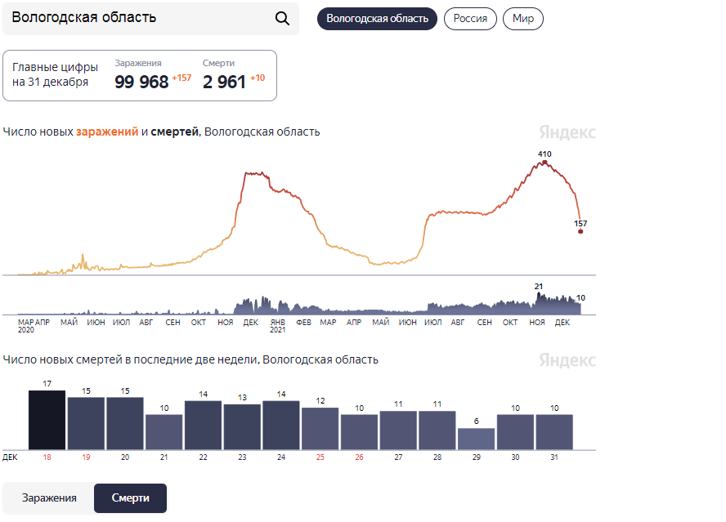726x522 pixels.
Task: Click the Главные цифры на 31 декабря label
Action: pos(55,75)
